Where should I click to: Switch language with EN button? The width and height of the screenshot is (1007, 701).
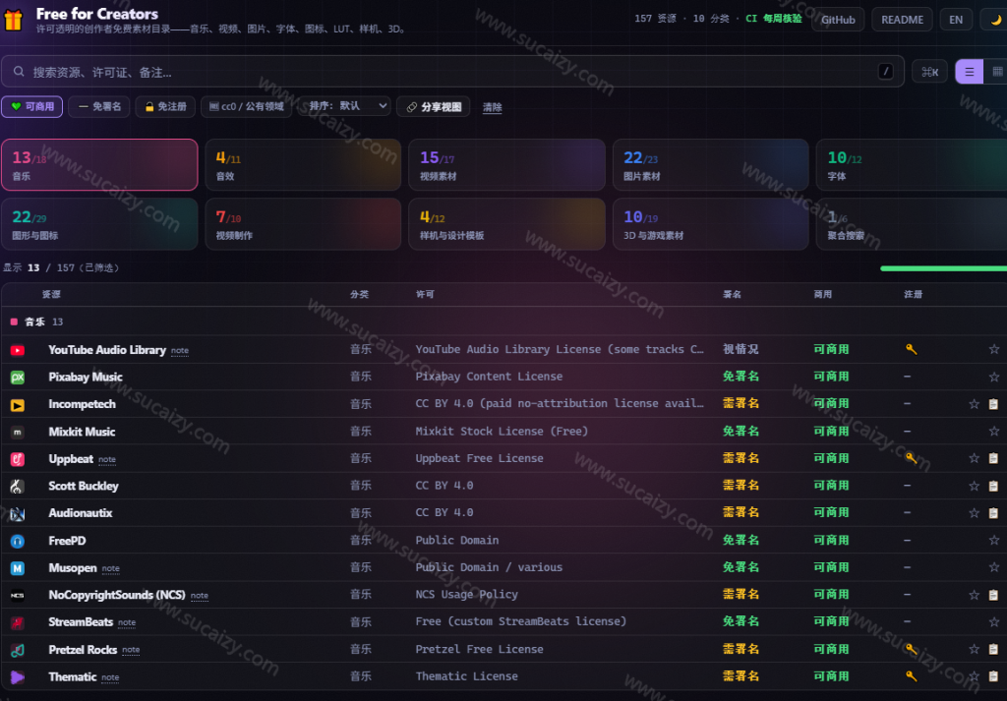(x=956, y=20)
